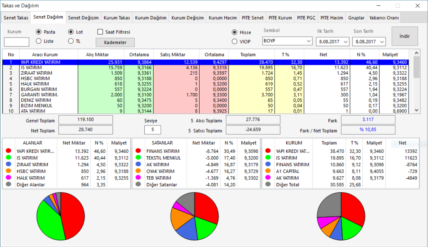The image size is (428, 247).
Task: Click AK YATIRIM row in SATANLAR list
Action: 196,165
